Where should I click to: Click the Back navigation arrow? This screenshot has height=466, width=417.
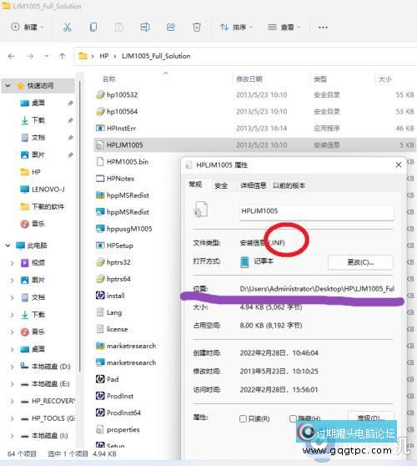point(12,56)
